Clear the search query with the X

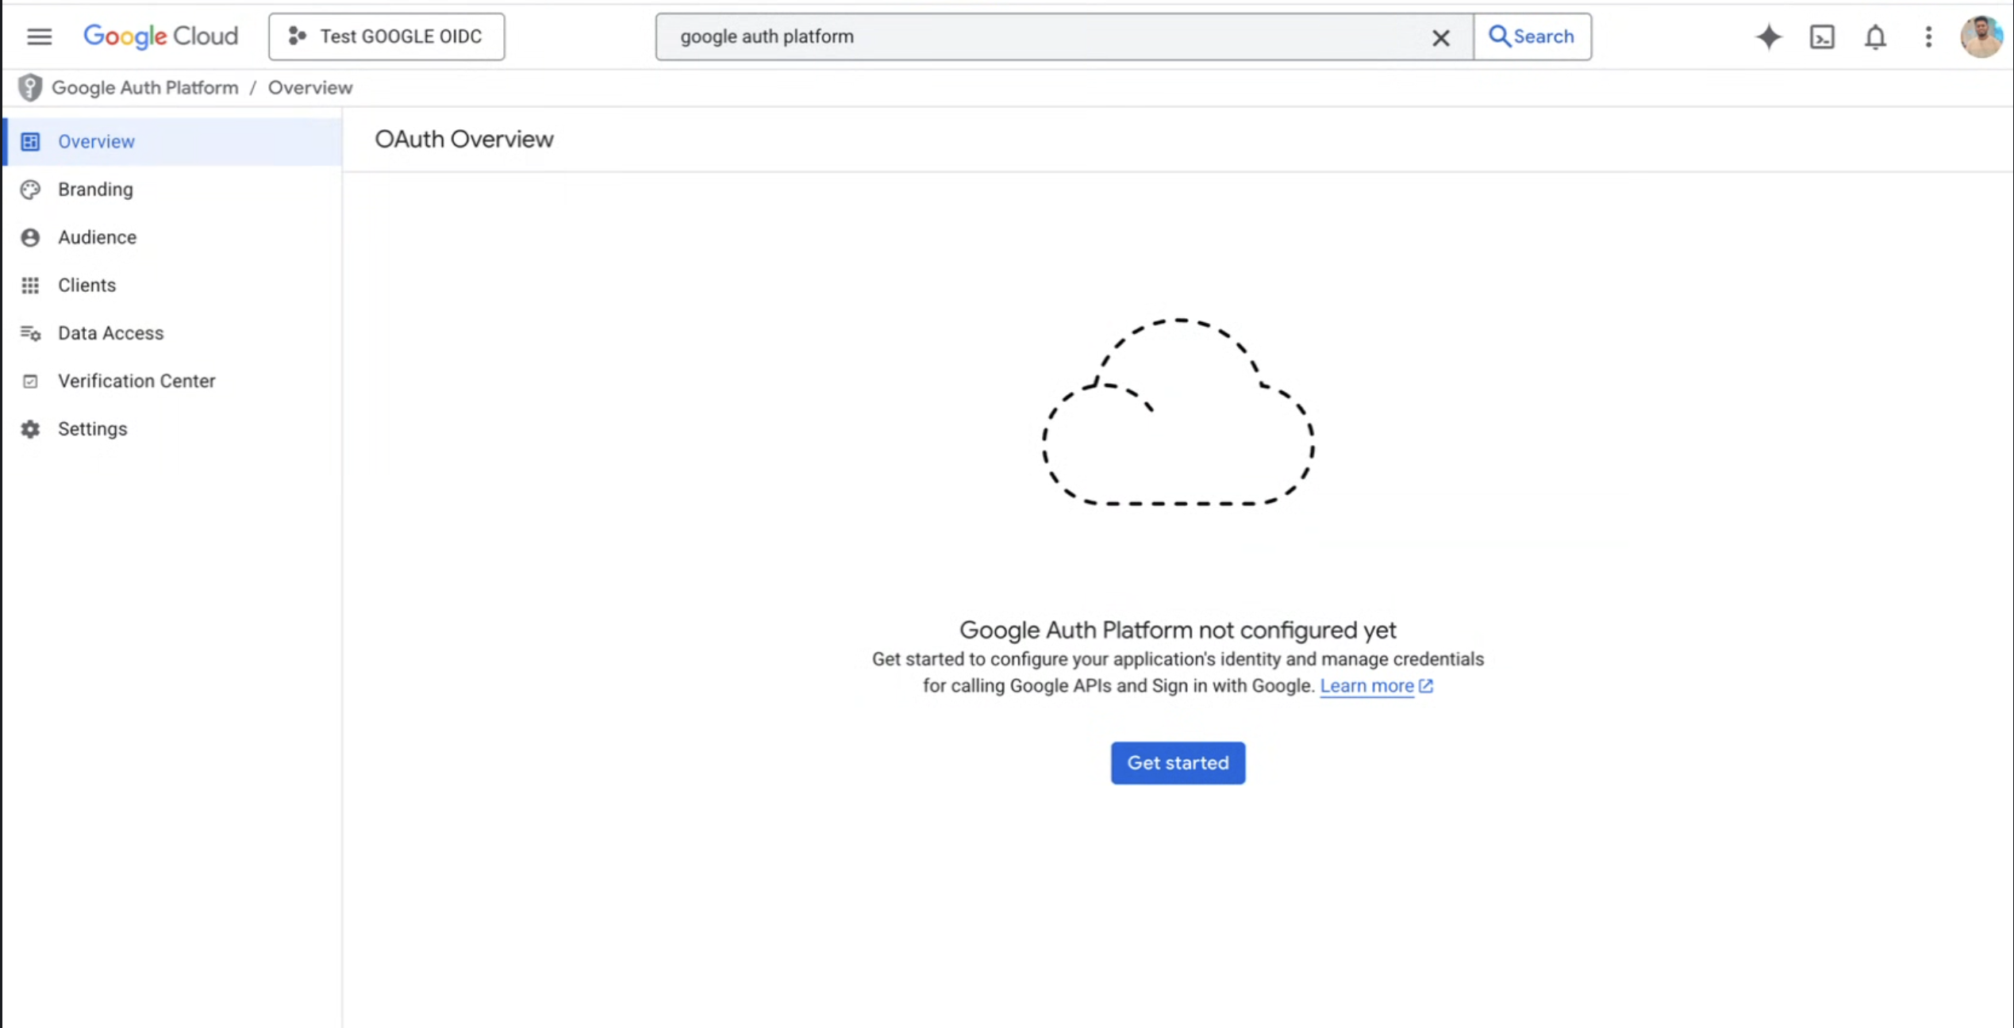tap(1441, 36)
